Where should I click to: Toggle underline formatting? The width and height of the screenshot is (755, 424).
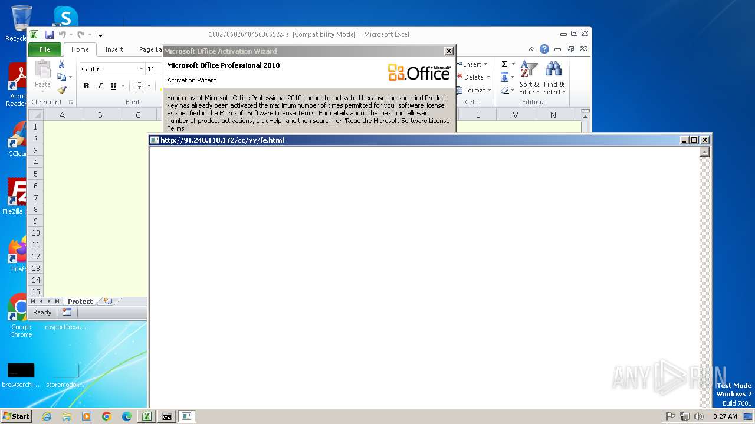tap(113, 86)
